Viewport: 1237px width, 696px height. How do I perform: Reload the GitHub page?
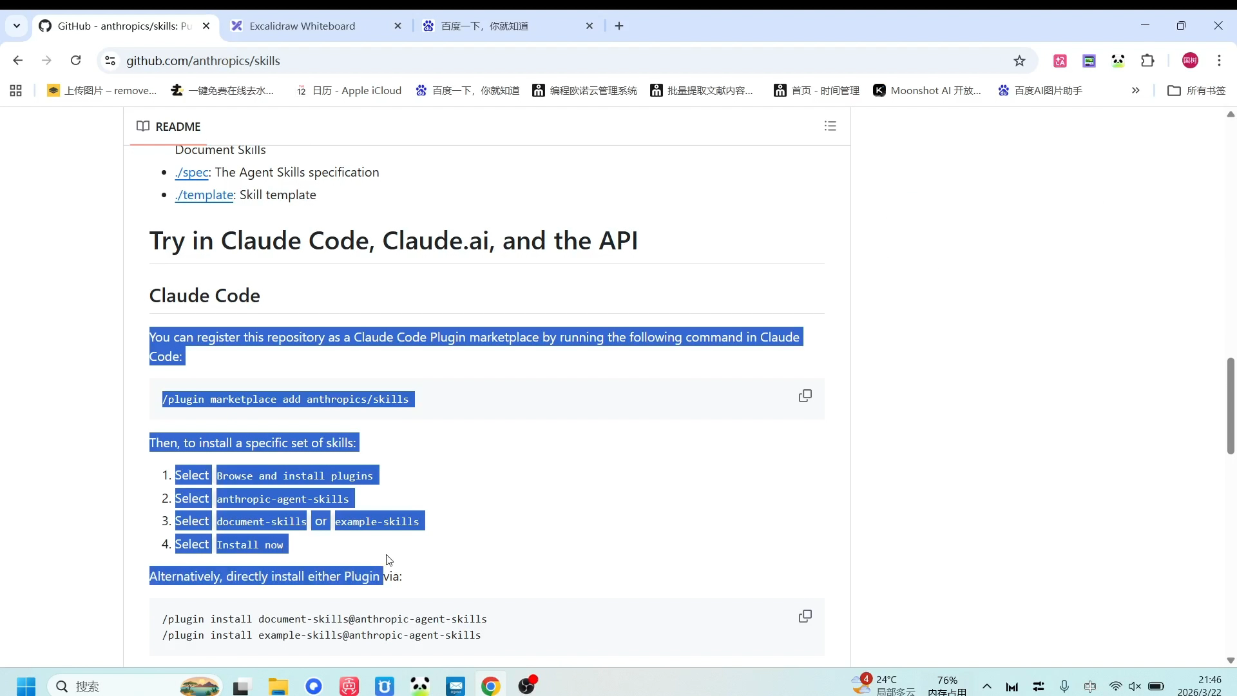coord(75,61)
